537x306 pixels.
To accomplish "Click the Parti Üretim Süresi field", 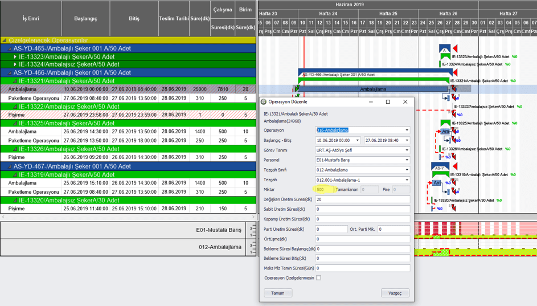I will (x=331, y=229).
